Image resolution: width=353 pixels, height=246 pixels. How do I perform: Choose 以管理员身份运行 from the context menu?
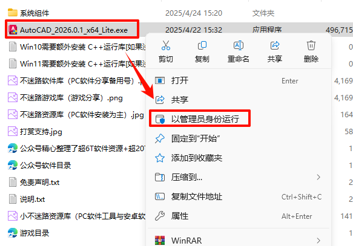pos(199,118)
